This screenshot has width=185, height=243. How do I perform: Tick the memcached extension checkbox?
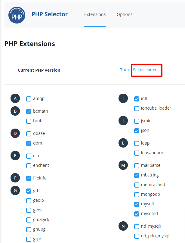coord(137,185)
